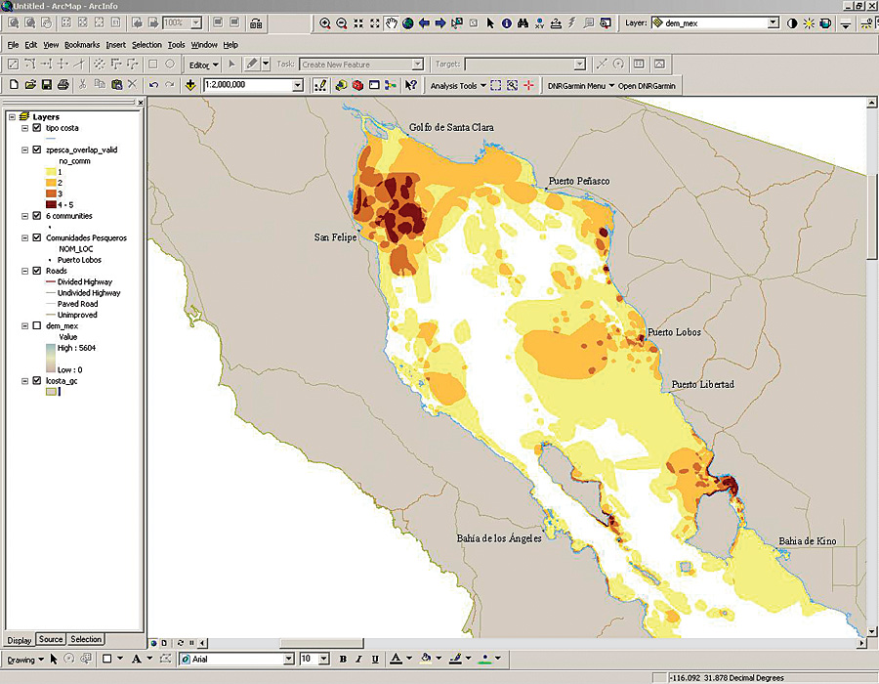Save the map document

pos(46,85)
